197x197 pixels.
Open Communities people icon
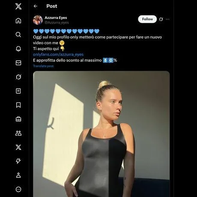[x=18, y=133]
